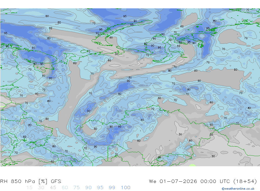Click the date text 'We 01-07-2026 00:00 UTC'
The width and height of the screenshot is (260, 191).
[190, 181]
